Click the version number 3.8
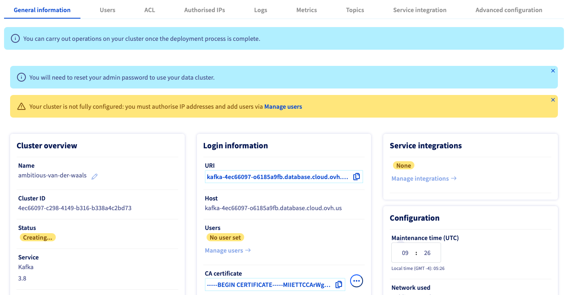This screenshot has height=295, width=568. coord(22,278)
